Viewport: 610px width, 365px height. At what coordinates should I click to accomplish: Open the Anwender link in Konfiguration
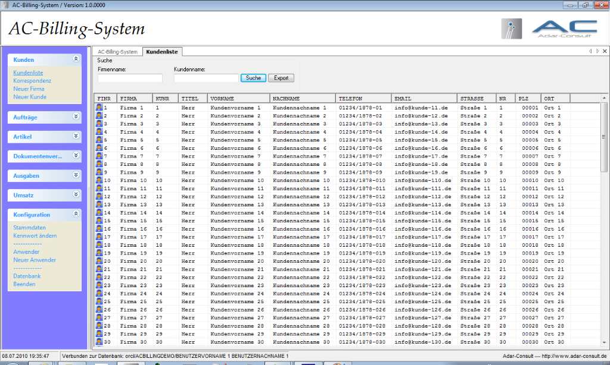[x=26, y=252]
